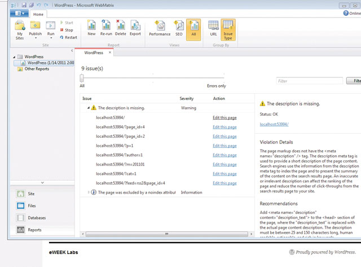Viewport: 361px width, 267px height.
Task: Expand the workspace selector chevron
Action: click(42, 183)
